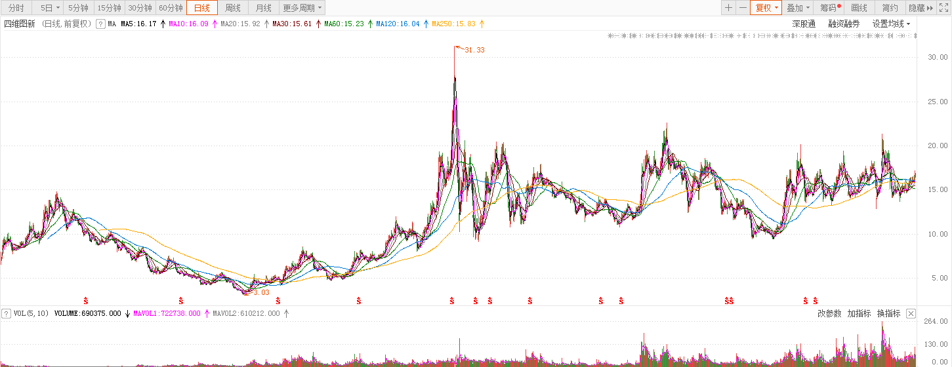The height and width of the screenshot is (367, 952).
Task: Activate the 画线 drawing tool
Action: [x=859, y=8]
